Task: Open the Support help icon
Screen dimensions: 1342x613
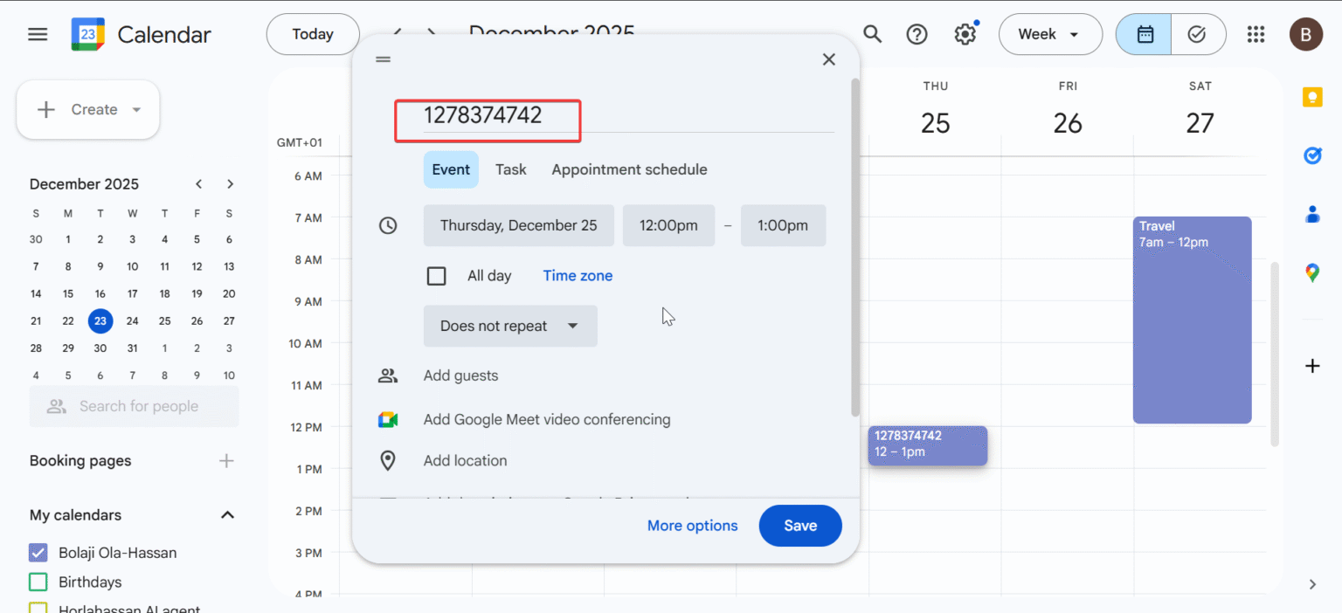Action: [917, 34]
